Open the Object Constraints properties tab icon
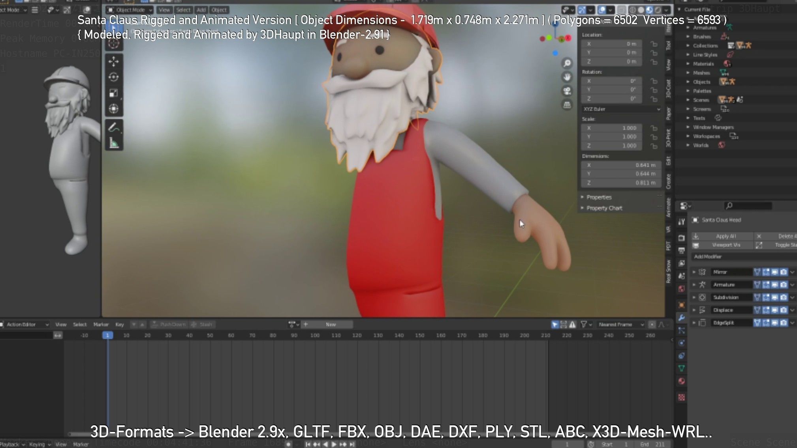This screenshot has height=448, width=797. coord(682,356)
